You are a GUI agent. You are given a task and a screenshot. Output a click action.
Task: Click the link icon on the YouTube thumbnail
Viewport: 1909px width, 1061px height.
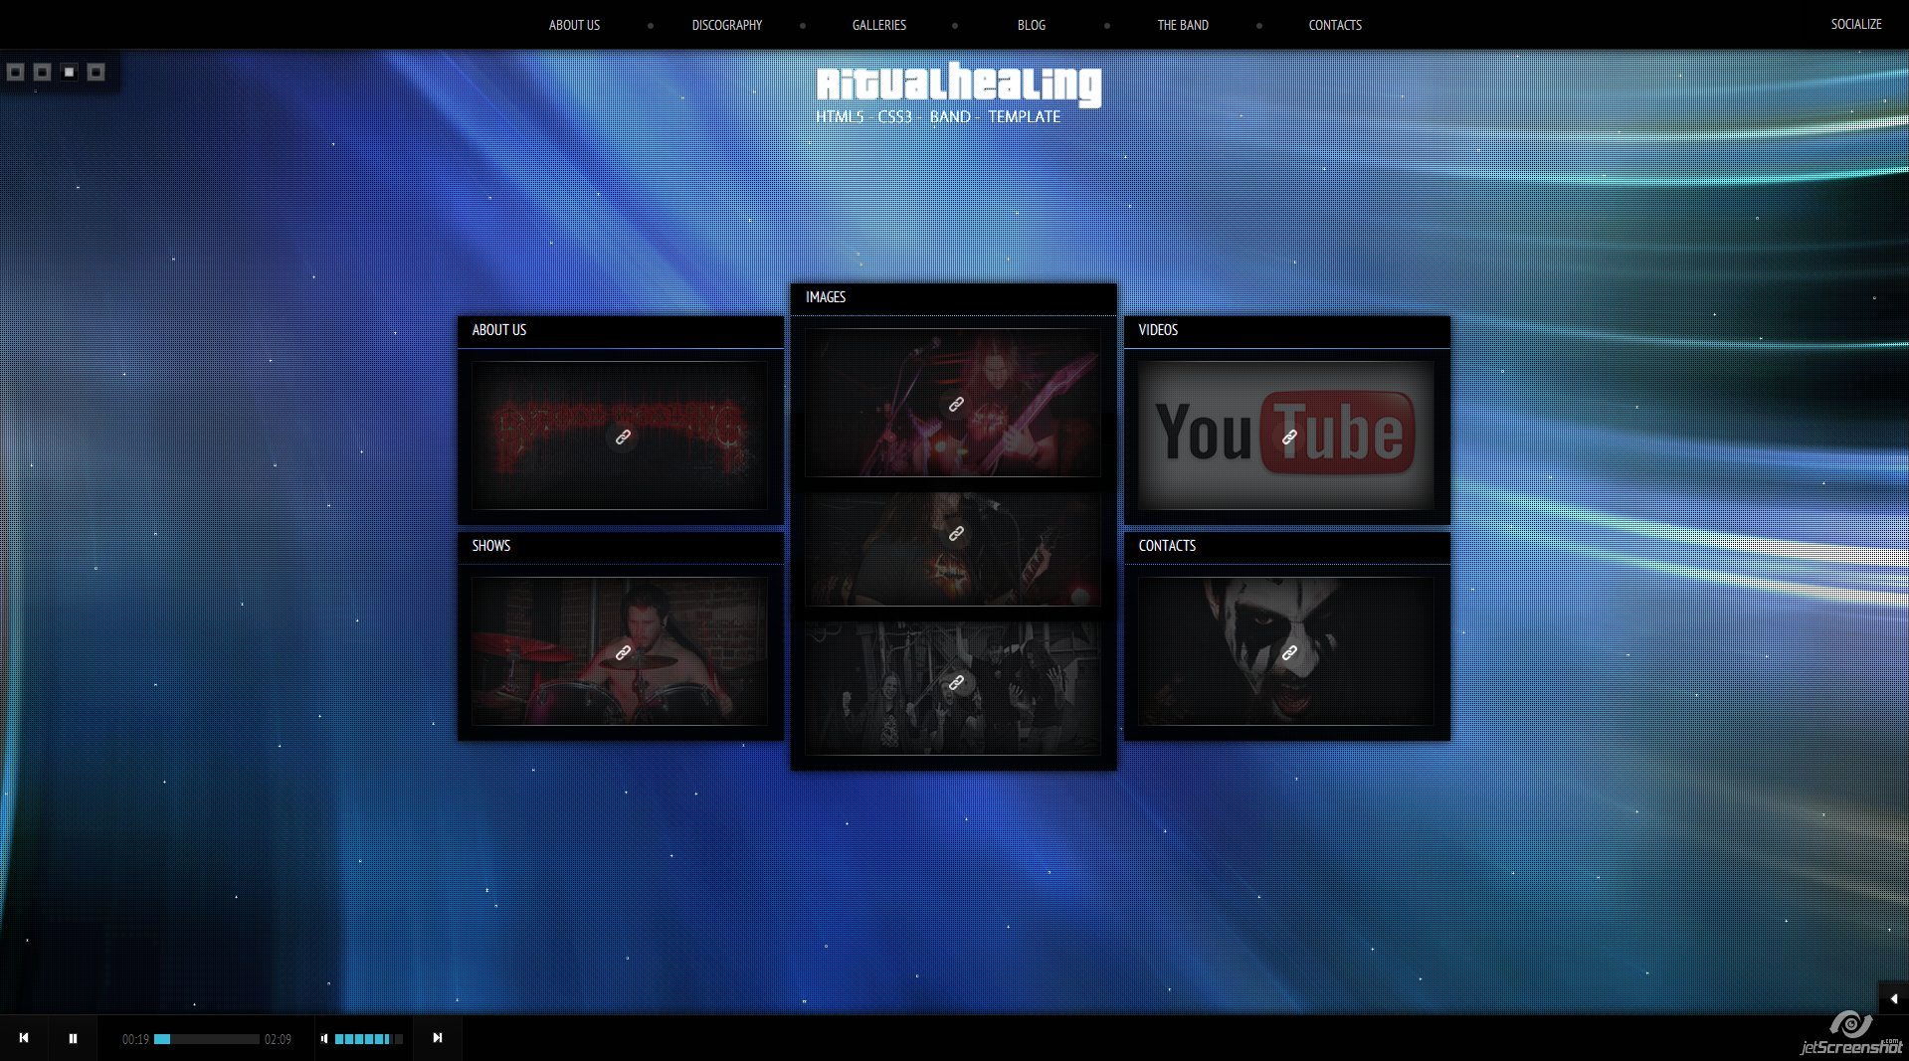click(x=1289, y=437)
